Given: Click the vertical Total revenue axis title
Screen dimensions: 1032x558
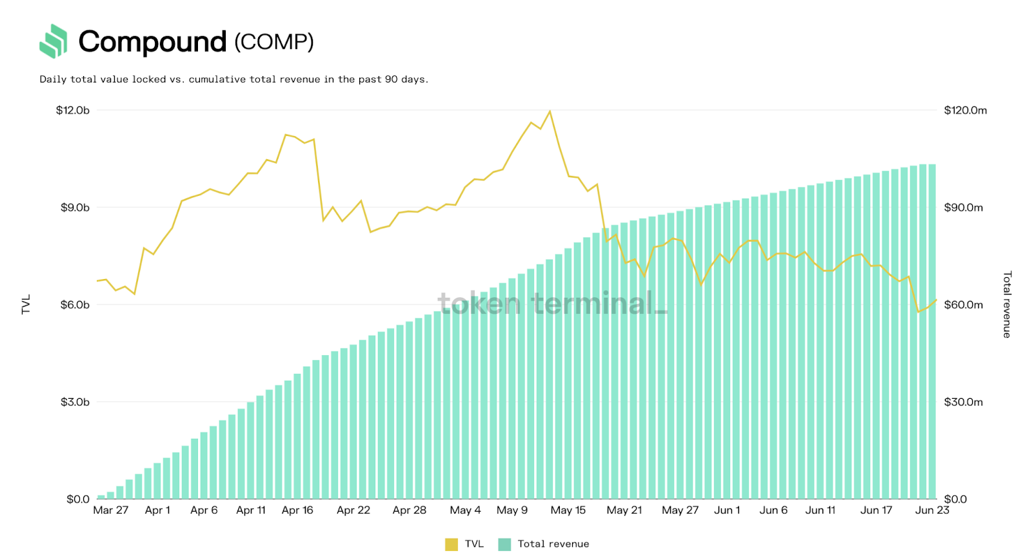Looking at the screenshot, I should tap(1007, 304).
